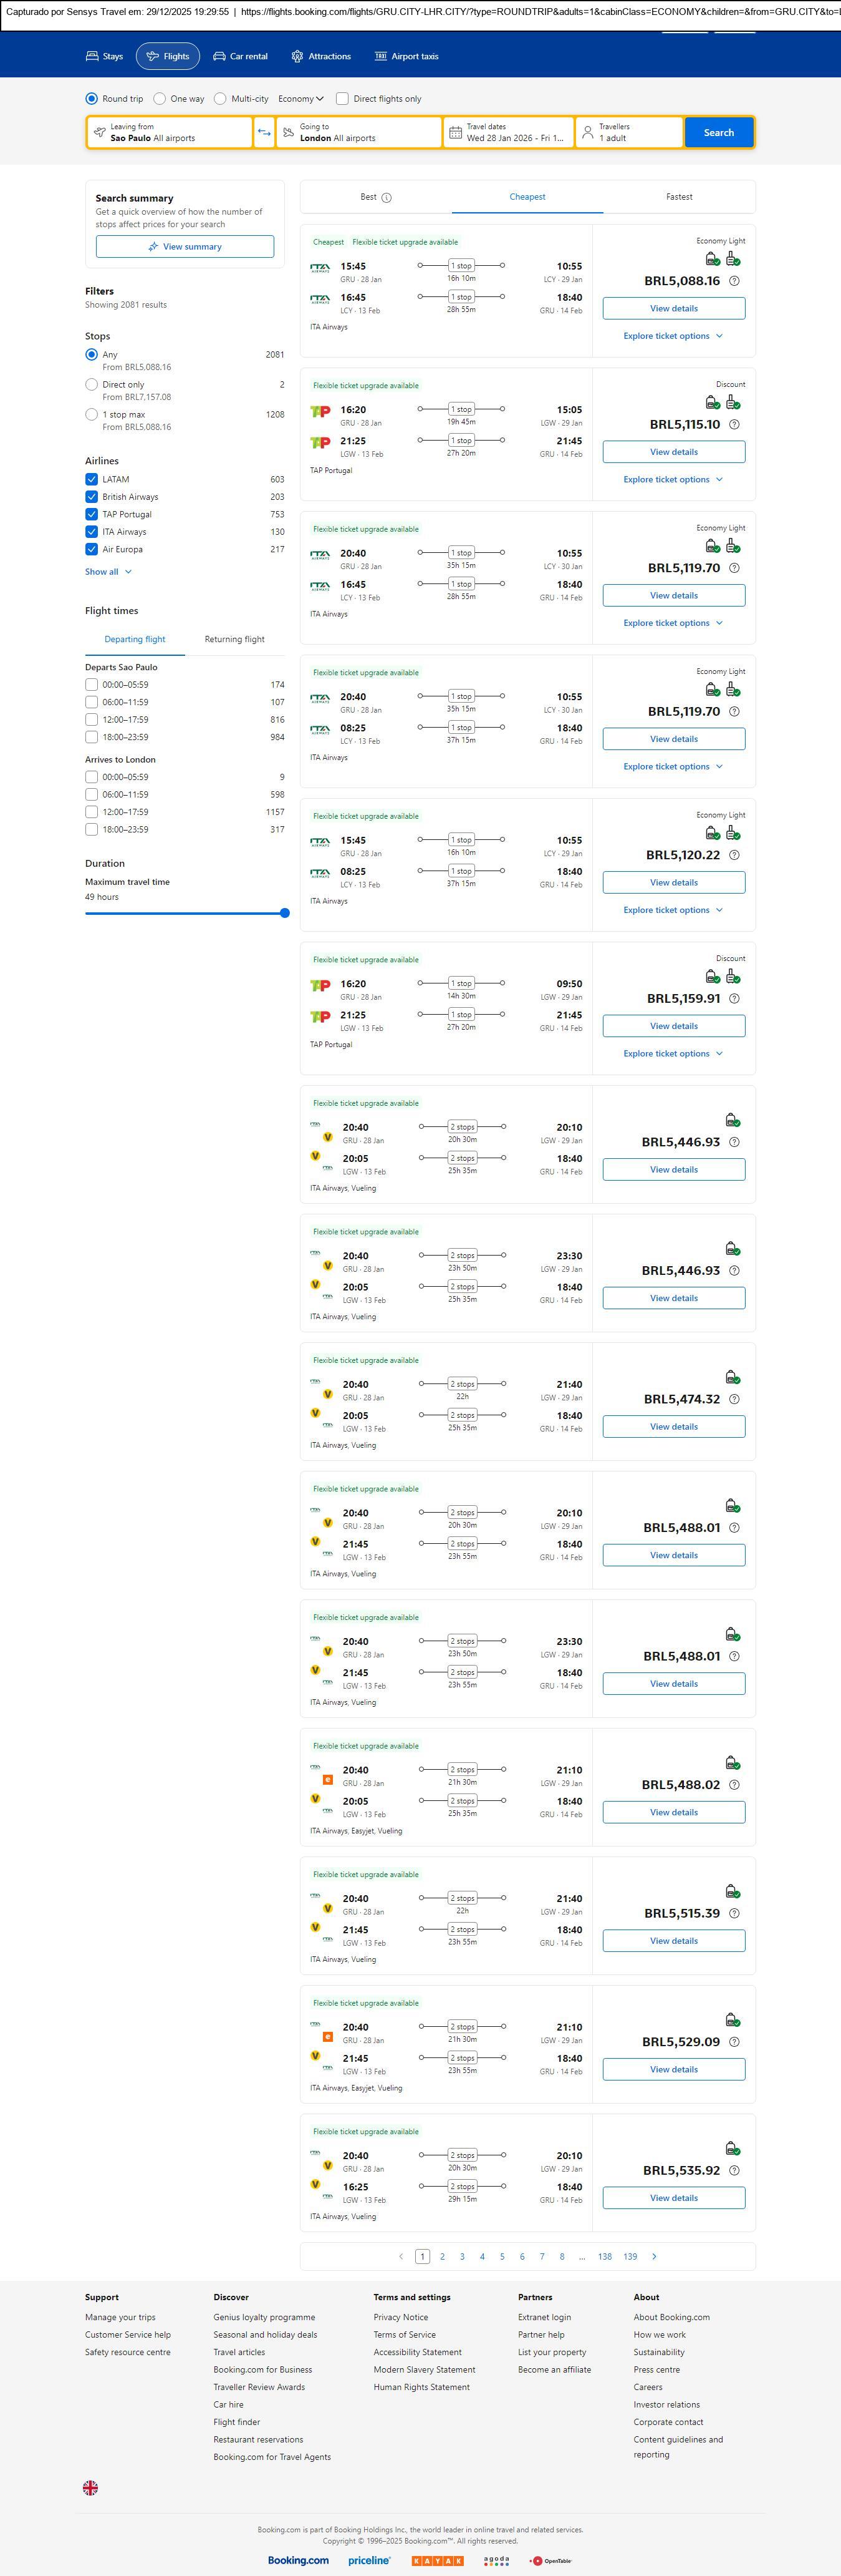Screen dimensions: 841x2576
Task: Click the price info icon beside BRL5,088.16
Action: 734,281
